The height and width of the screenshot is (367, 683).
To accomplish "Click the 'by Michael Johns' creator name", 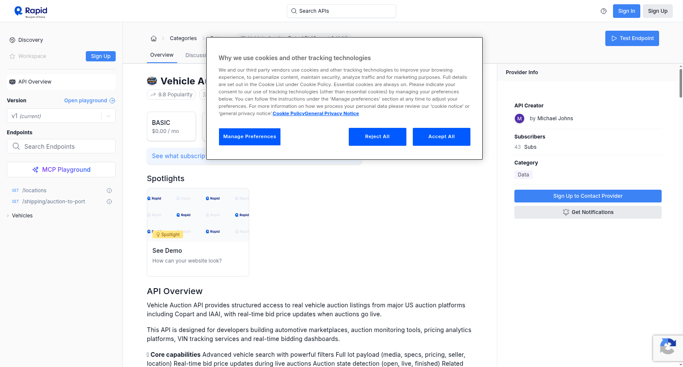I will pyautogui.click(x=551, y=118).
